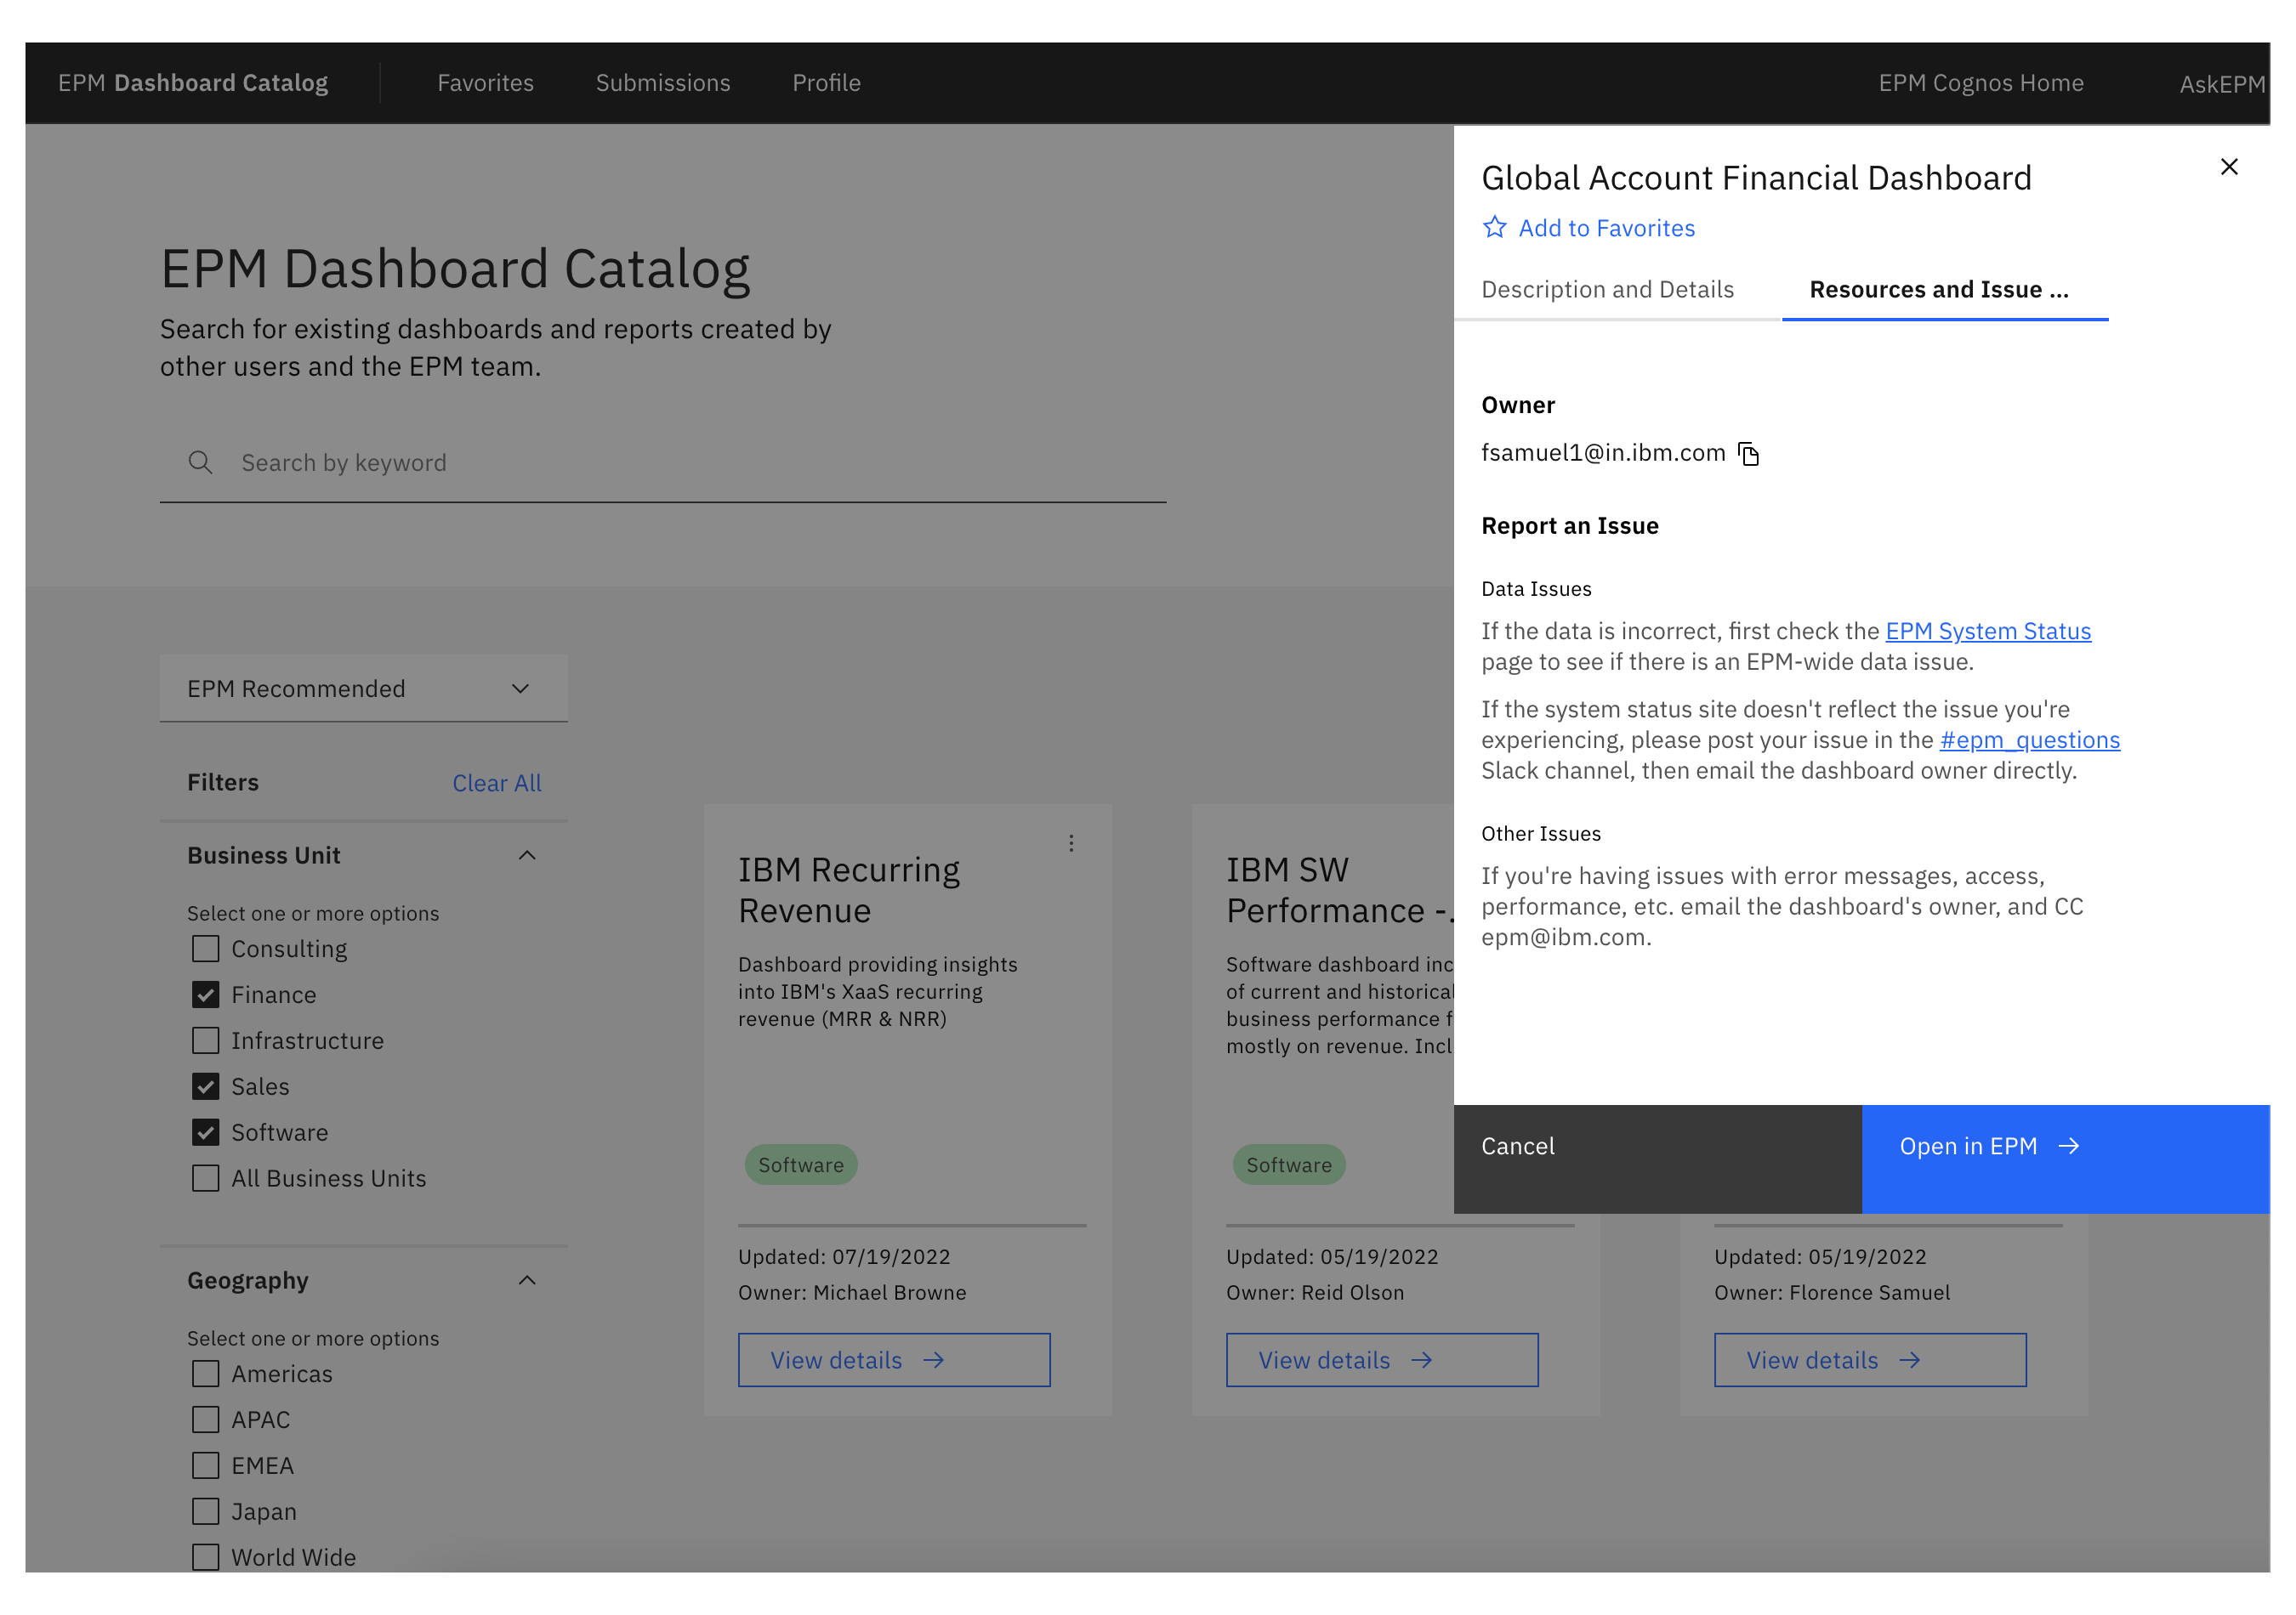The image size is (2296, 1615).
Task: Copy owner email with the copy icon
Action: (1748, 454)
